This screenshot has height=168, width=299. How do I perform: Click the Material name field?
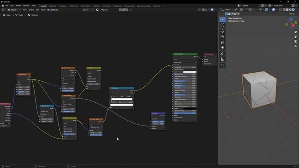[x=109, y=10]
